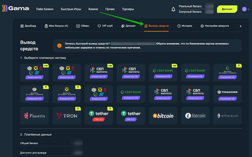
Task: Open Настройки аккаунта tab
Action: point(215,26)
